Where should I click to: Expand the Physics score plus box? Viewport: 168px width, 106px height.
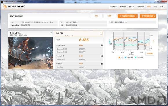(x=101, y=56)
